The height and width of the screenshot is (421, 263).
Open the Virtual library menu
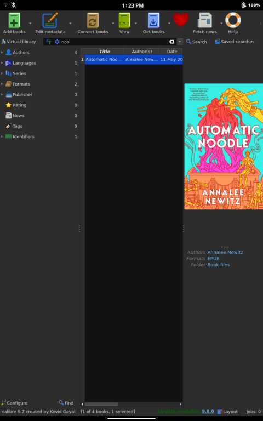tap(19, 42)
